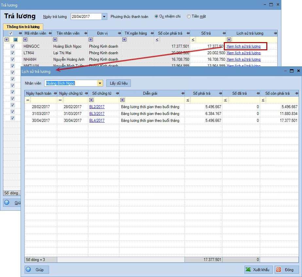
Task: Click Số trả cell 16.708.750
Action: (x=208, y=59)
